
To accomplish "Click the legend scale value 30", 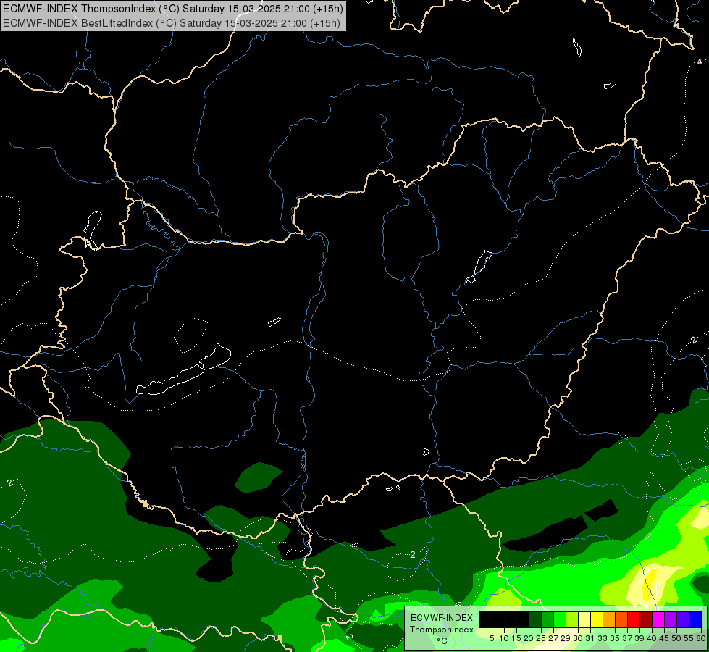I will (x=578, y=638).
